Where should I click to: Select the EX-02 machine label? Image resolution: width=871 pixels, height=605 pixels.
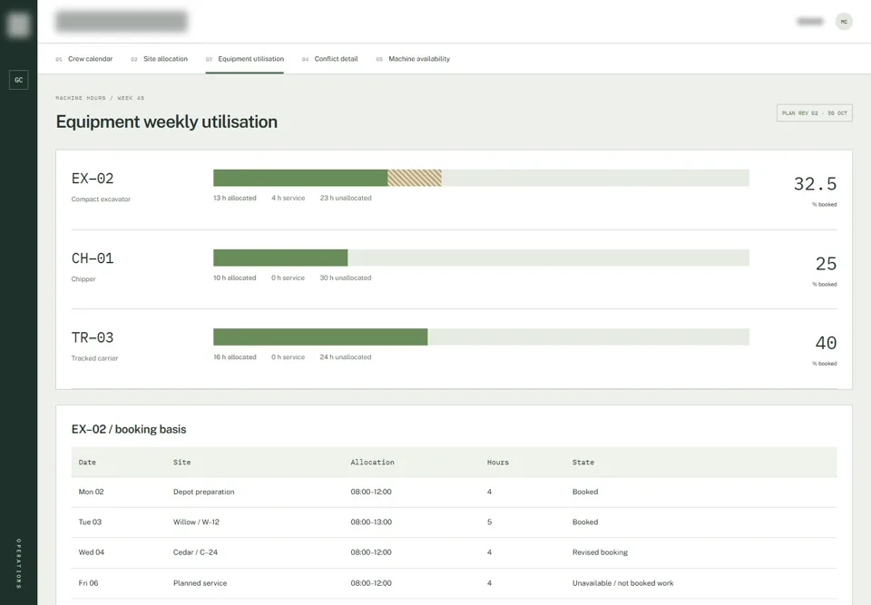tap(93, 179)
